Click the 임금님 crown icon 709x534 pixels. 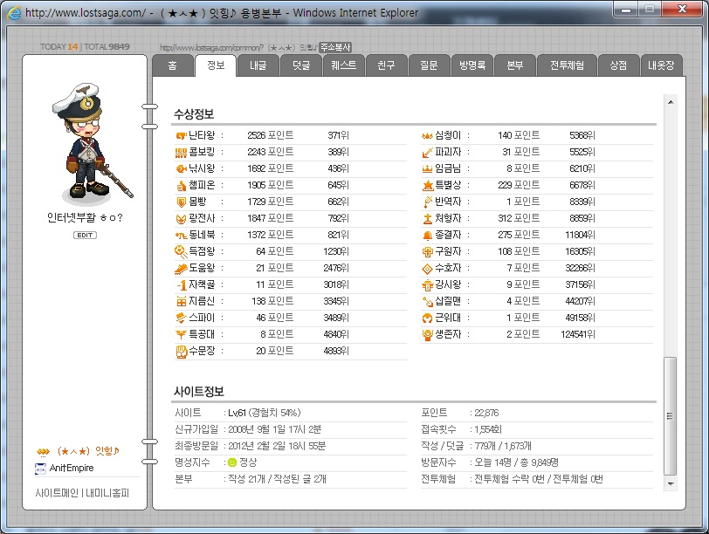(427, 168)
